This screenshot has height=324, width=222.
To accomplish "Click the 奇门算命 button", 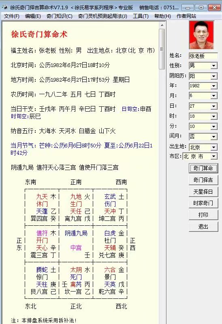I will coord(203,168).
